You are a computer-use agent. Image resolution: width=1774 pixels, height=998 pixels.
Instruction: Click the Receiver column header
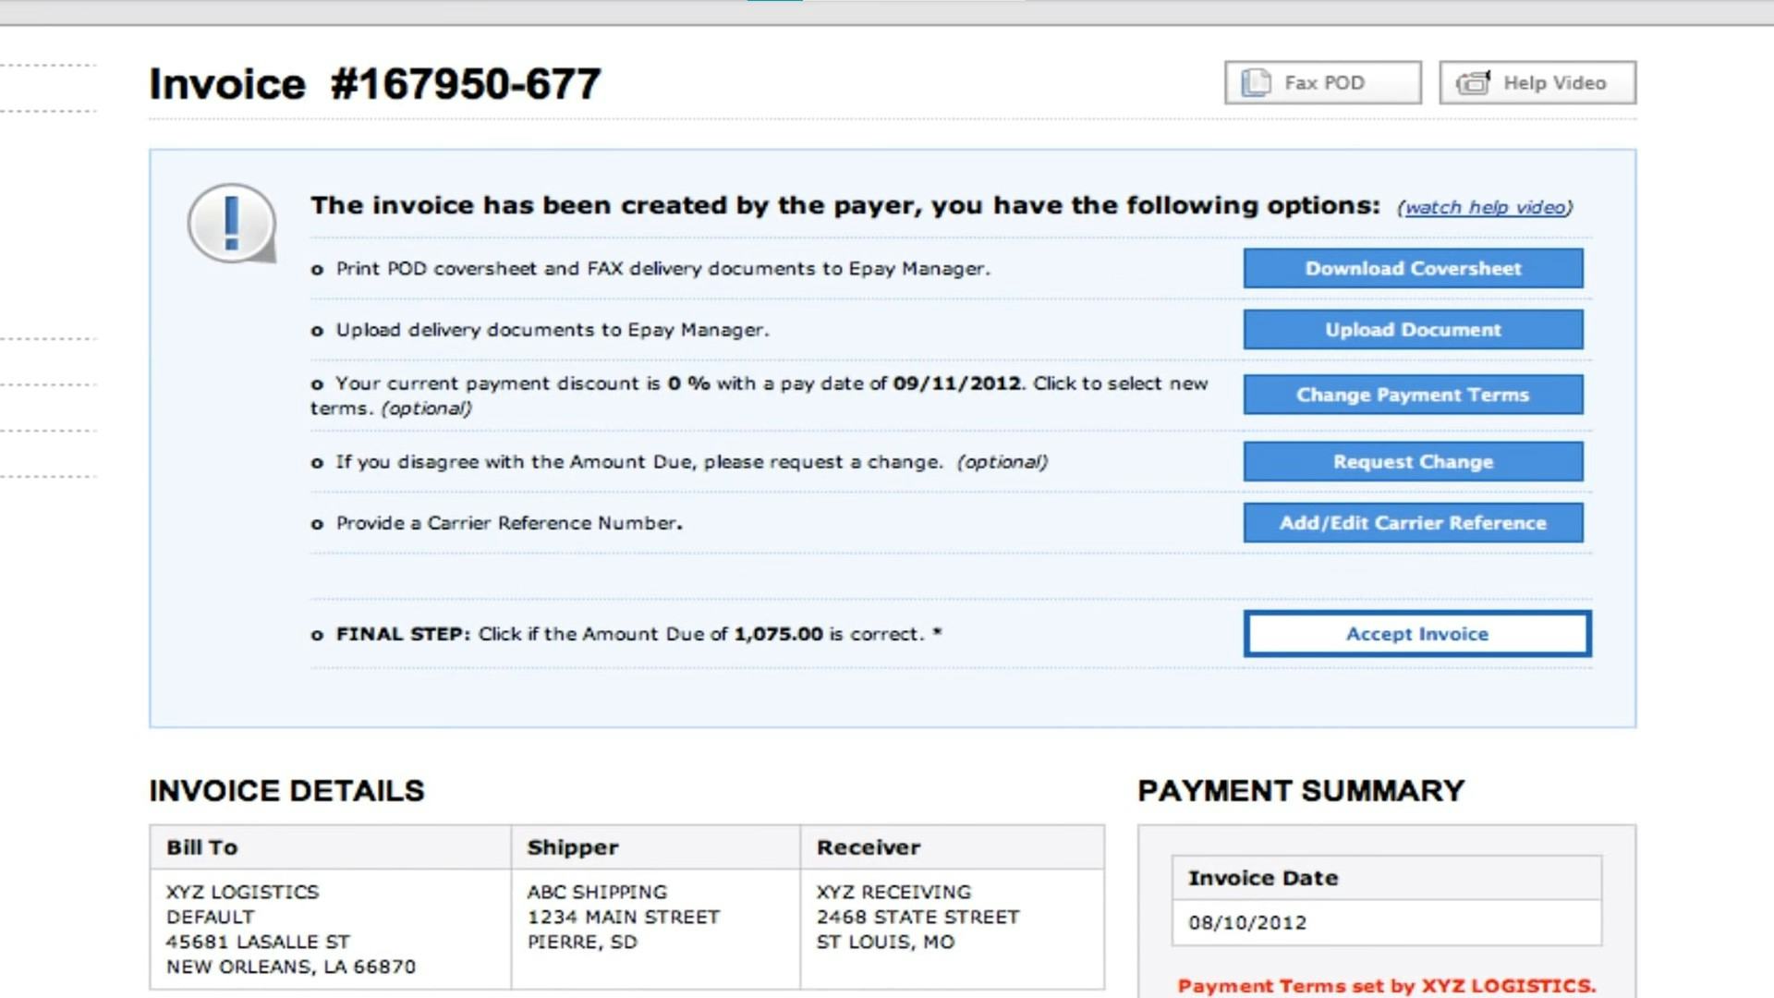(x=869, y=847)
